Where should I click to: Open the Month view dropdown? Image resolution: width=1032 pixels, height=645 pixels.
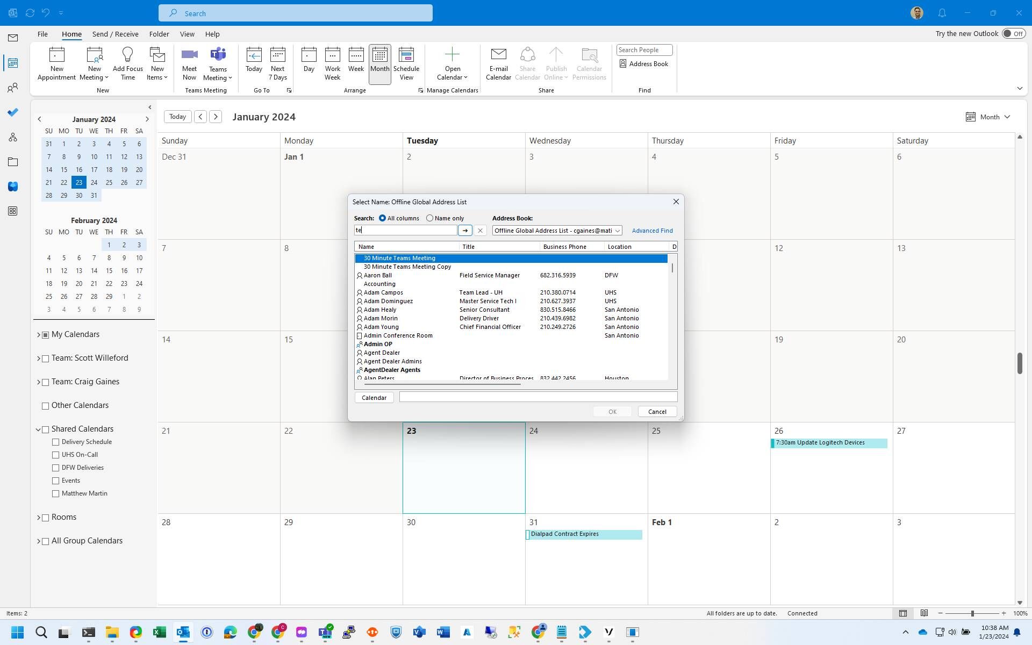click(x=988, y=117)
